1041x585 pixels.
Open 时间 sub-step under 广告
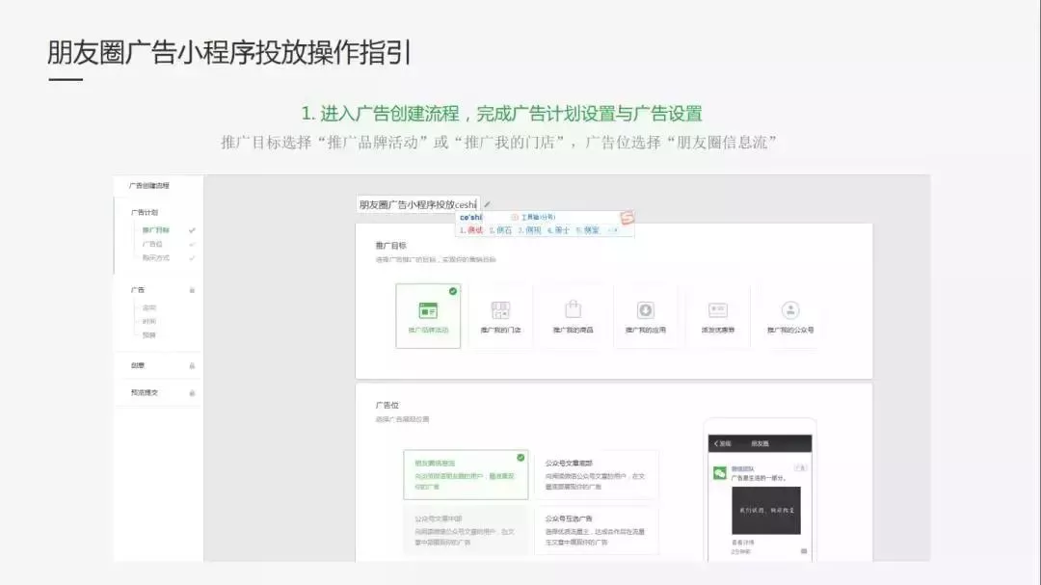(x=148, y=321)
